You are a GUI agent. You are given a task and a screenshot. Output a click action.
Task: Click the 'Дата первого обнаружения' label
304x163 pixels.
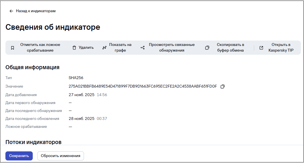point(30,103)
